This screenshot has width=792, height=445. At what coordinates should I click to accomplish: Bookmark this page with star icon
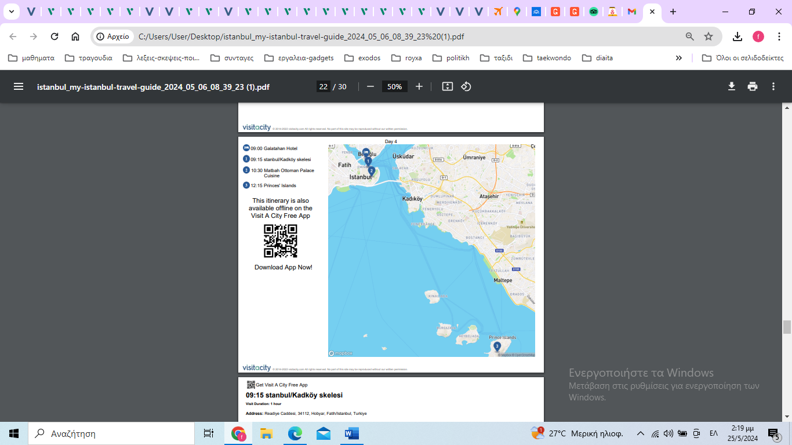pyautogui.click(x=709, y=37)
